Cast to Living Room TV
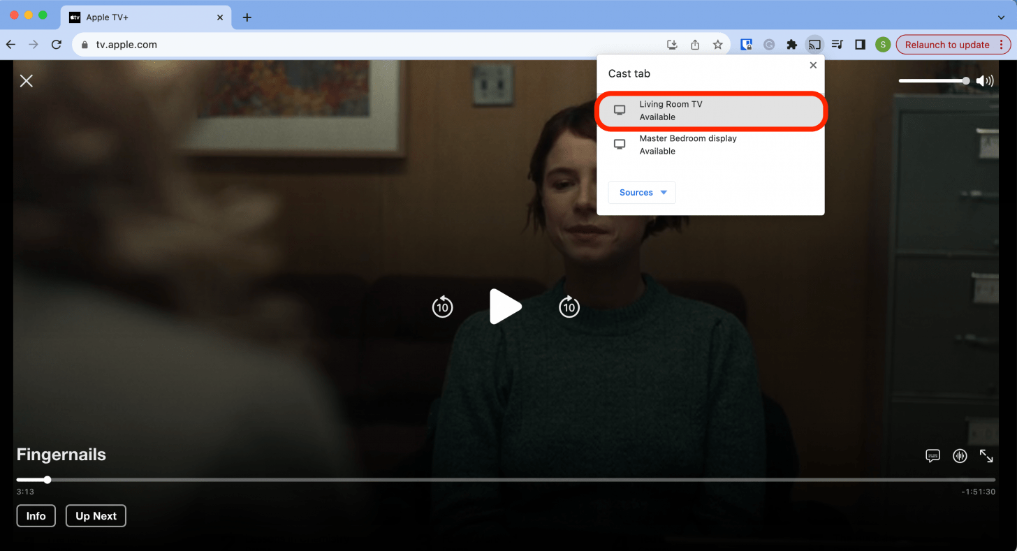Viewport: 1017px width, 551px height. click(711, 110)
